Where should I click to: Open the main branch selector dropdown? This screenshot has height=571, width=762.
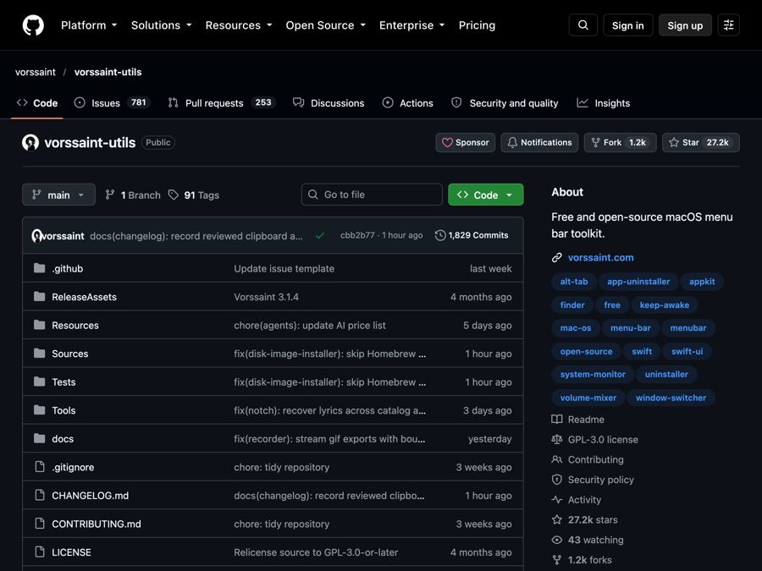pos(58,195)
